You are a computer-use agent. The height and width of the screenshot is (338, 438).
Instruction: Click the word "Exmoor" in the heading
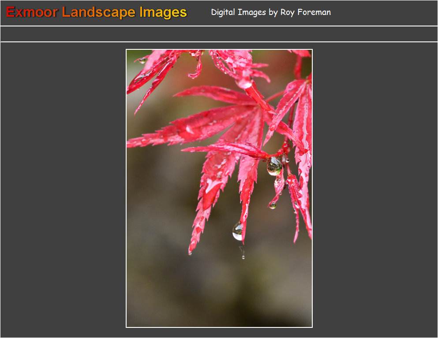pyautogui.click(x=32, y=12)
